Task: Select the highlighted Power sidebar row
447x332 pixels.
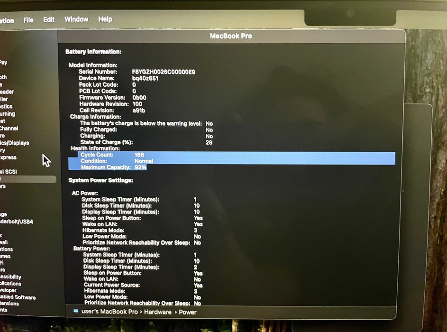Action: [28, 179]
